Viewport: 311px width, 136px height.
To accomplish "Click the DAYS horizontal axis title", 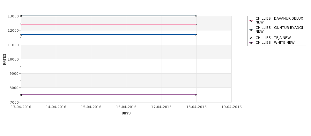I will pos(126,113).
